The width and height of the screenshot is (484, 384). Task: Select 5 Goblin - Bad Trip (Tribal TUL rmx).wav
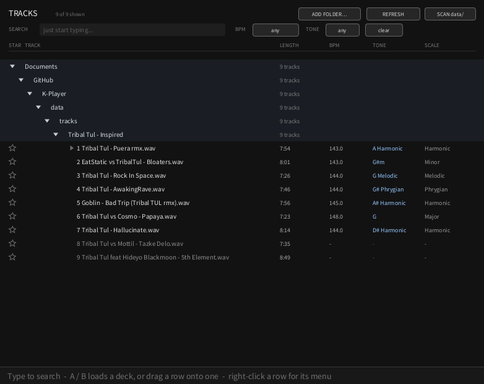click(x=242, y=203)
